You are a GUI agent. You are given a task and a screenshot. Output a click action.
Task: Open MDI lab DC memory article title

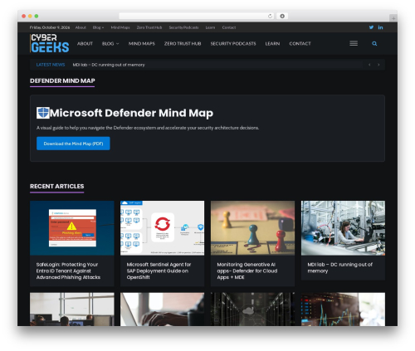click(340, 267)
